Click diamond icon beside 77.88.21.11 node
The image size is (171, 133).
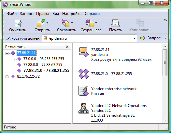coord(13,53)
